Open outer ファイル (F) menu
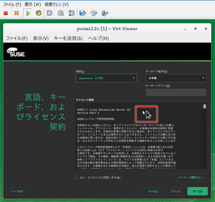The height and width of the screenshot is (202, 215). 12,5
